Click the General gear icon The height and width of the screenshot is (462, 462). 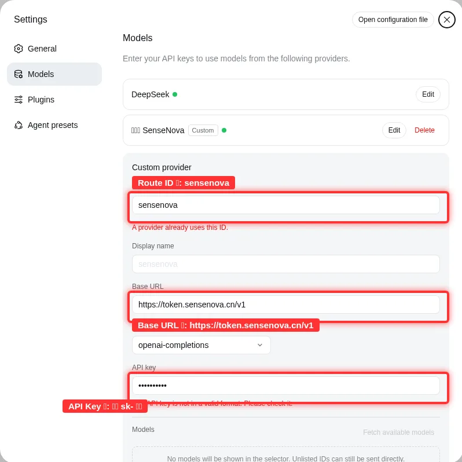19,49
